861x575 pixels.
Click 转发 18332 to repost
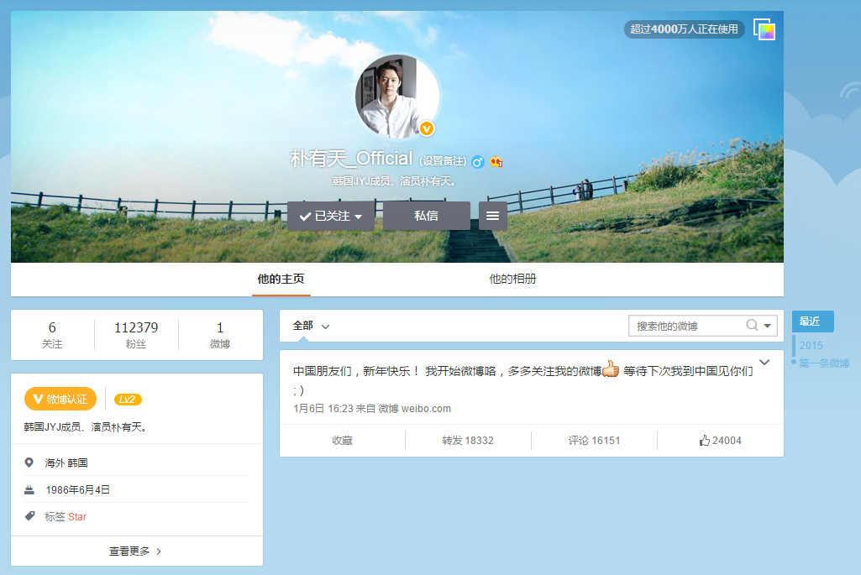pyautogui.click(x=468, y=441)
